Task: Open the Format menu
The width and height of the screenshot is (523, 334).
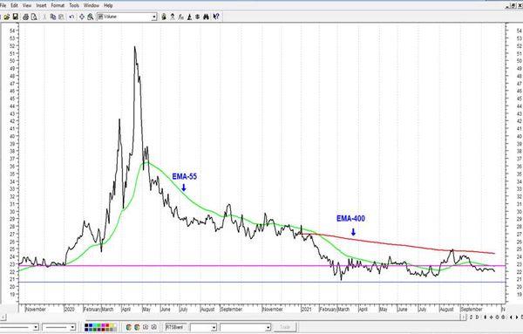Action: 58,5
